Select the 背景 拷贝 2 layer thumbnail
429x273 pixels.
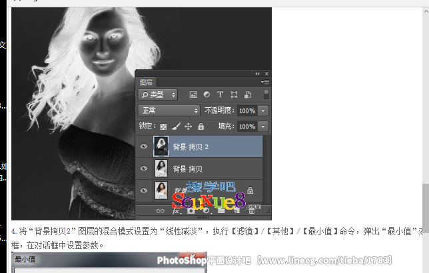(161, 146)
